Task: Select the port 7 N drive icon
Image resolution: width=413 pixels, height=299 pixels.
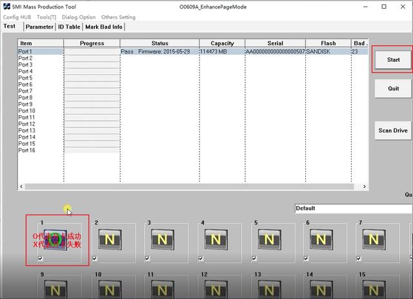Action: 374,240
